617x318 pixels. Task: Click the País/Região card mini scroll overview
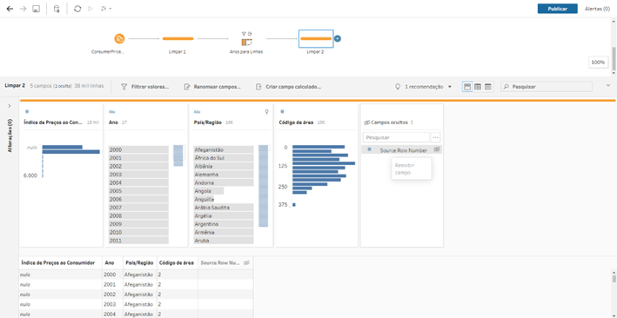point(264,186)
